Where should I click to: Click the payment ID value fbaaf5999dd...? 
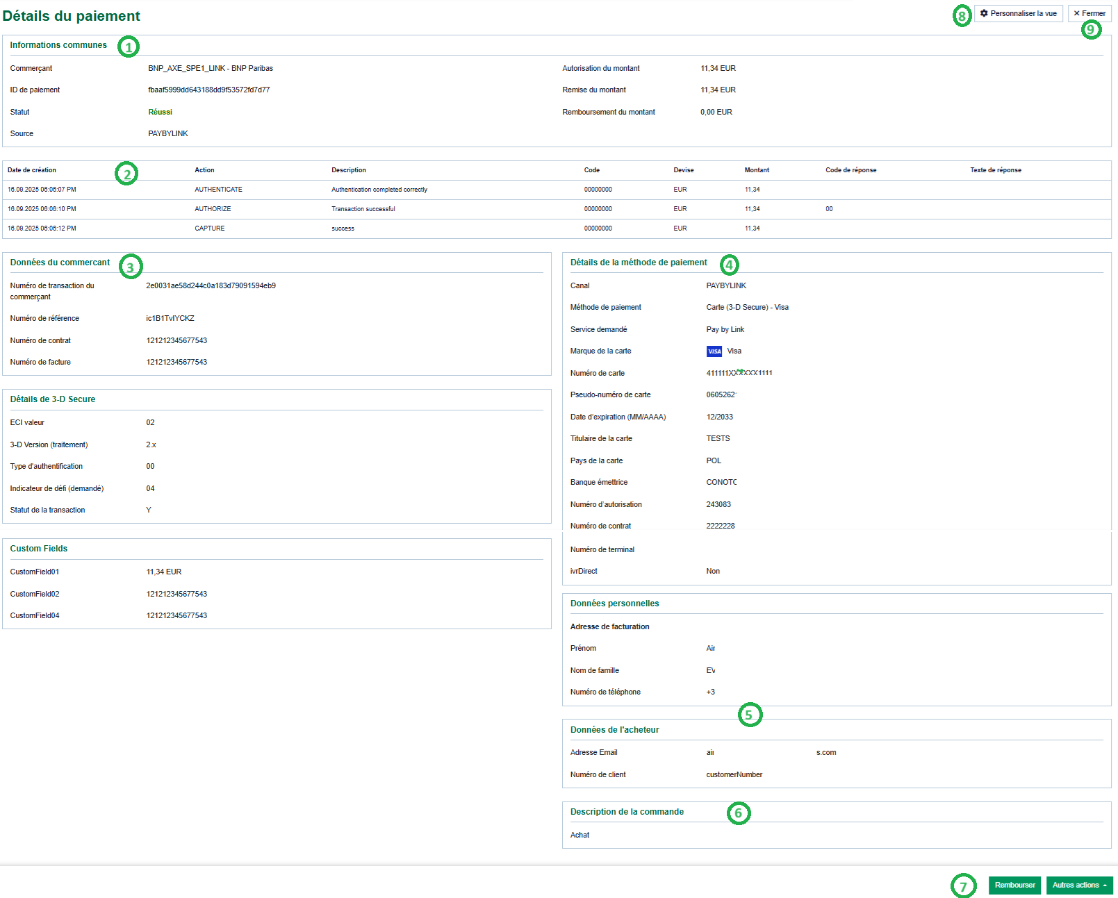pos(208,90)
